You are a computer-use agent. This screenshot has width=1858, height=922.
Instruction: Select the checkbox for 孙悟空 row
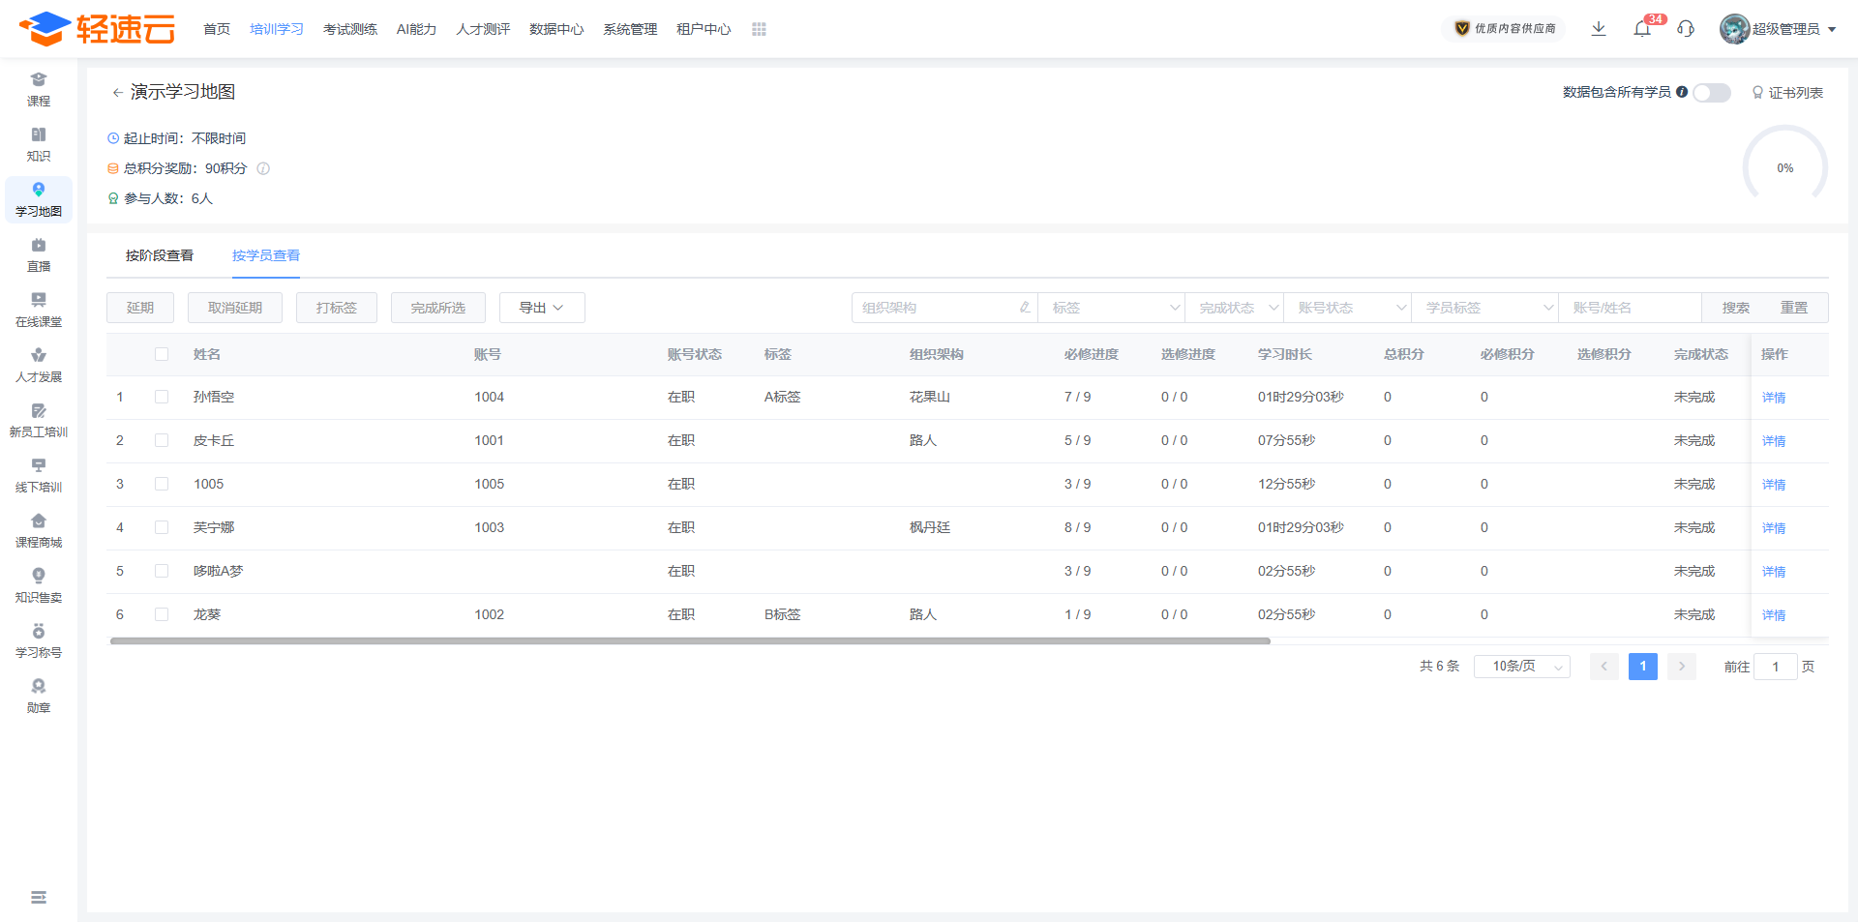coord(162,397)
